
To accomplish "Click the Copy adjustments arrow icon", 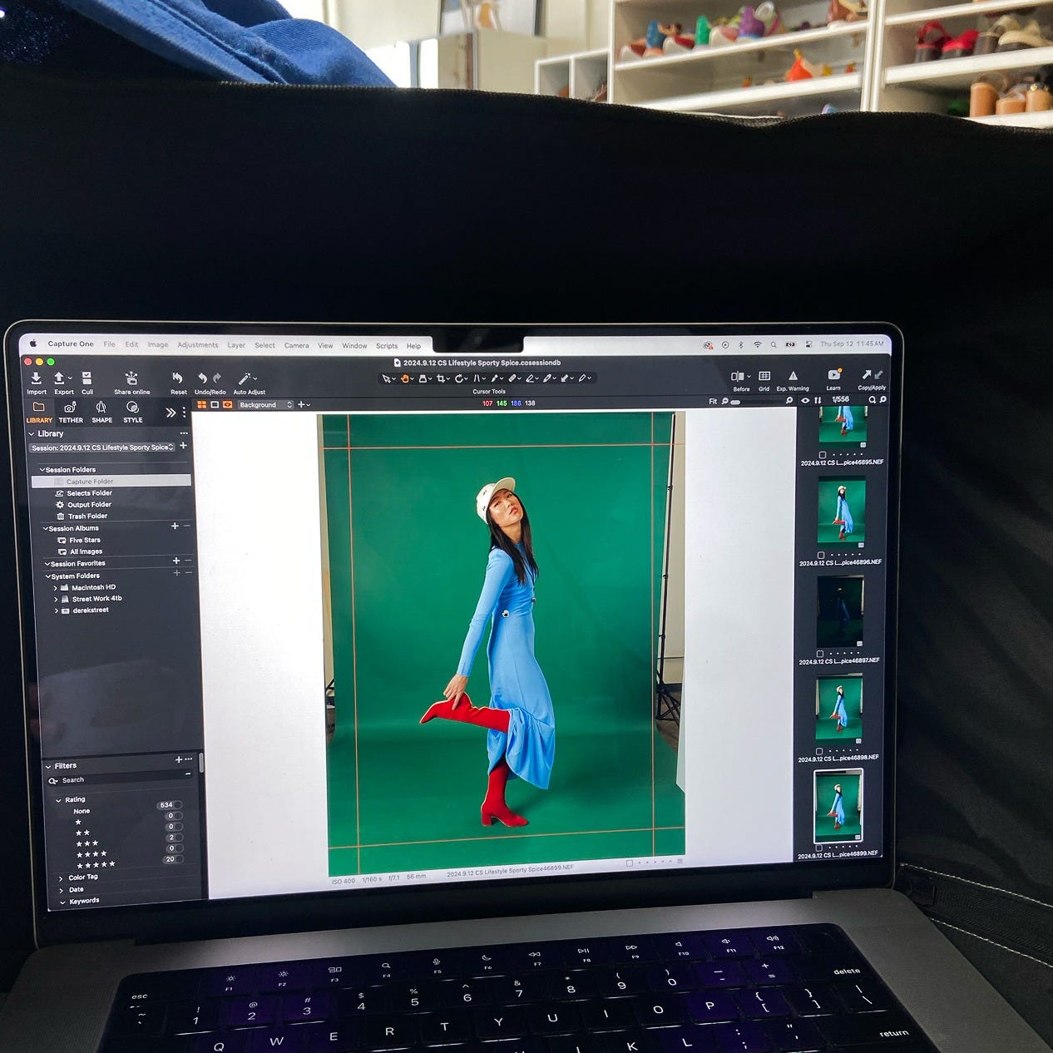I will click(x=866, y=375).
